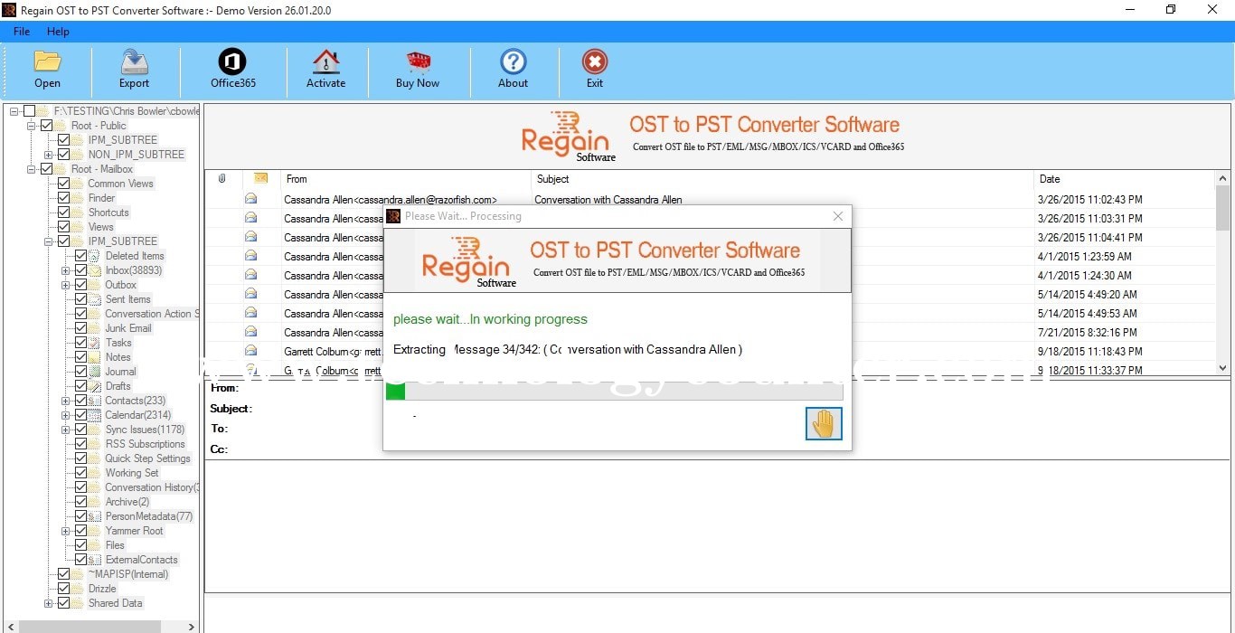Sort by the From column header
The height and width of the screenshot is (633, 1235).
(x=406, y=179)
